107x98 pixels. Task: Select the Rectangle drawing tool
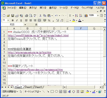(x=52, y=92)
